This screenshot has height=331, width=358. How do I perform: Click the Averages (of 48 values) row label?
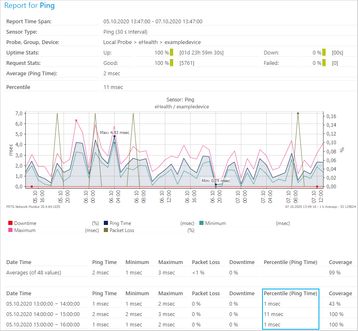[x=34, y=273]
